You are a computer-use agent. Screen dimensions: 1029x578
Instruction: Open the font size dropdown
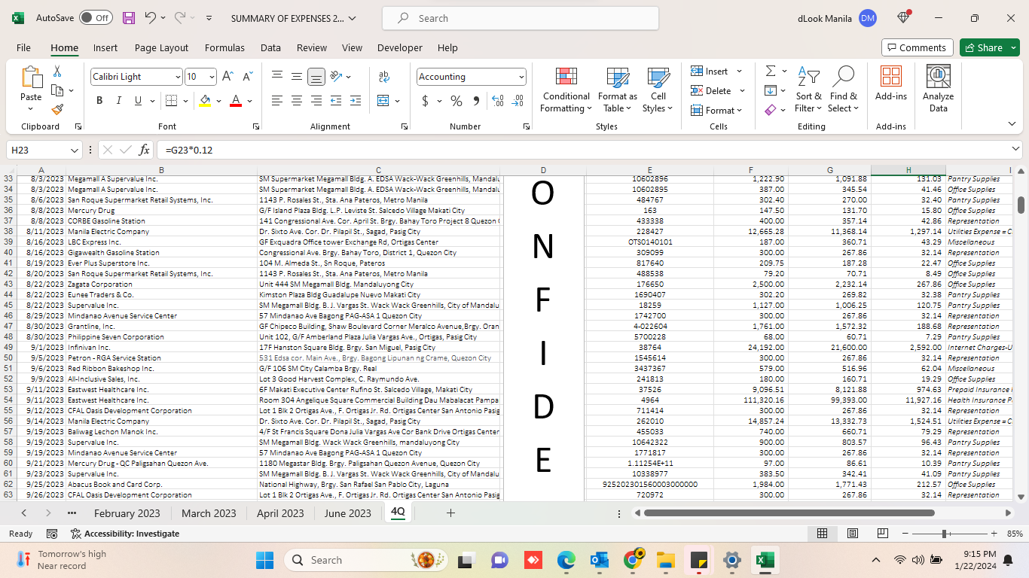tap(212, 77)
